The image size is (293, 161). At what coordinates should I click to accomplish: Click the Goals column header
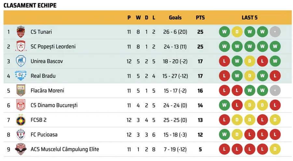click(x=175, y=18)
